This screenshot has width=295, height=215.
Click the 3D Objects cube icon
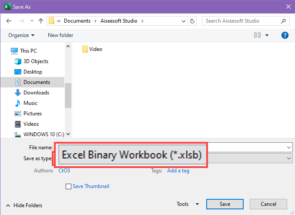[x=18, y=61]
